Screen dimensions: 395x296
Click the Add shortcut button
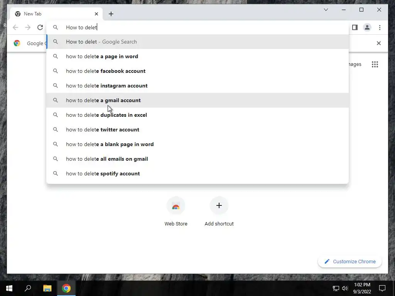(x=219, y=212)
